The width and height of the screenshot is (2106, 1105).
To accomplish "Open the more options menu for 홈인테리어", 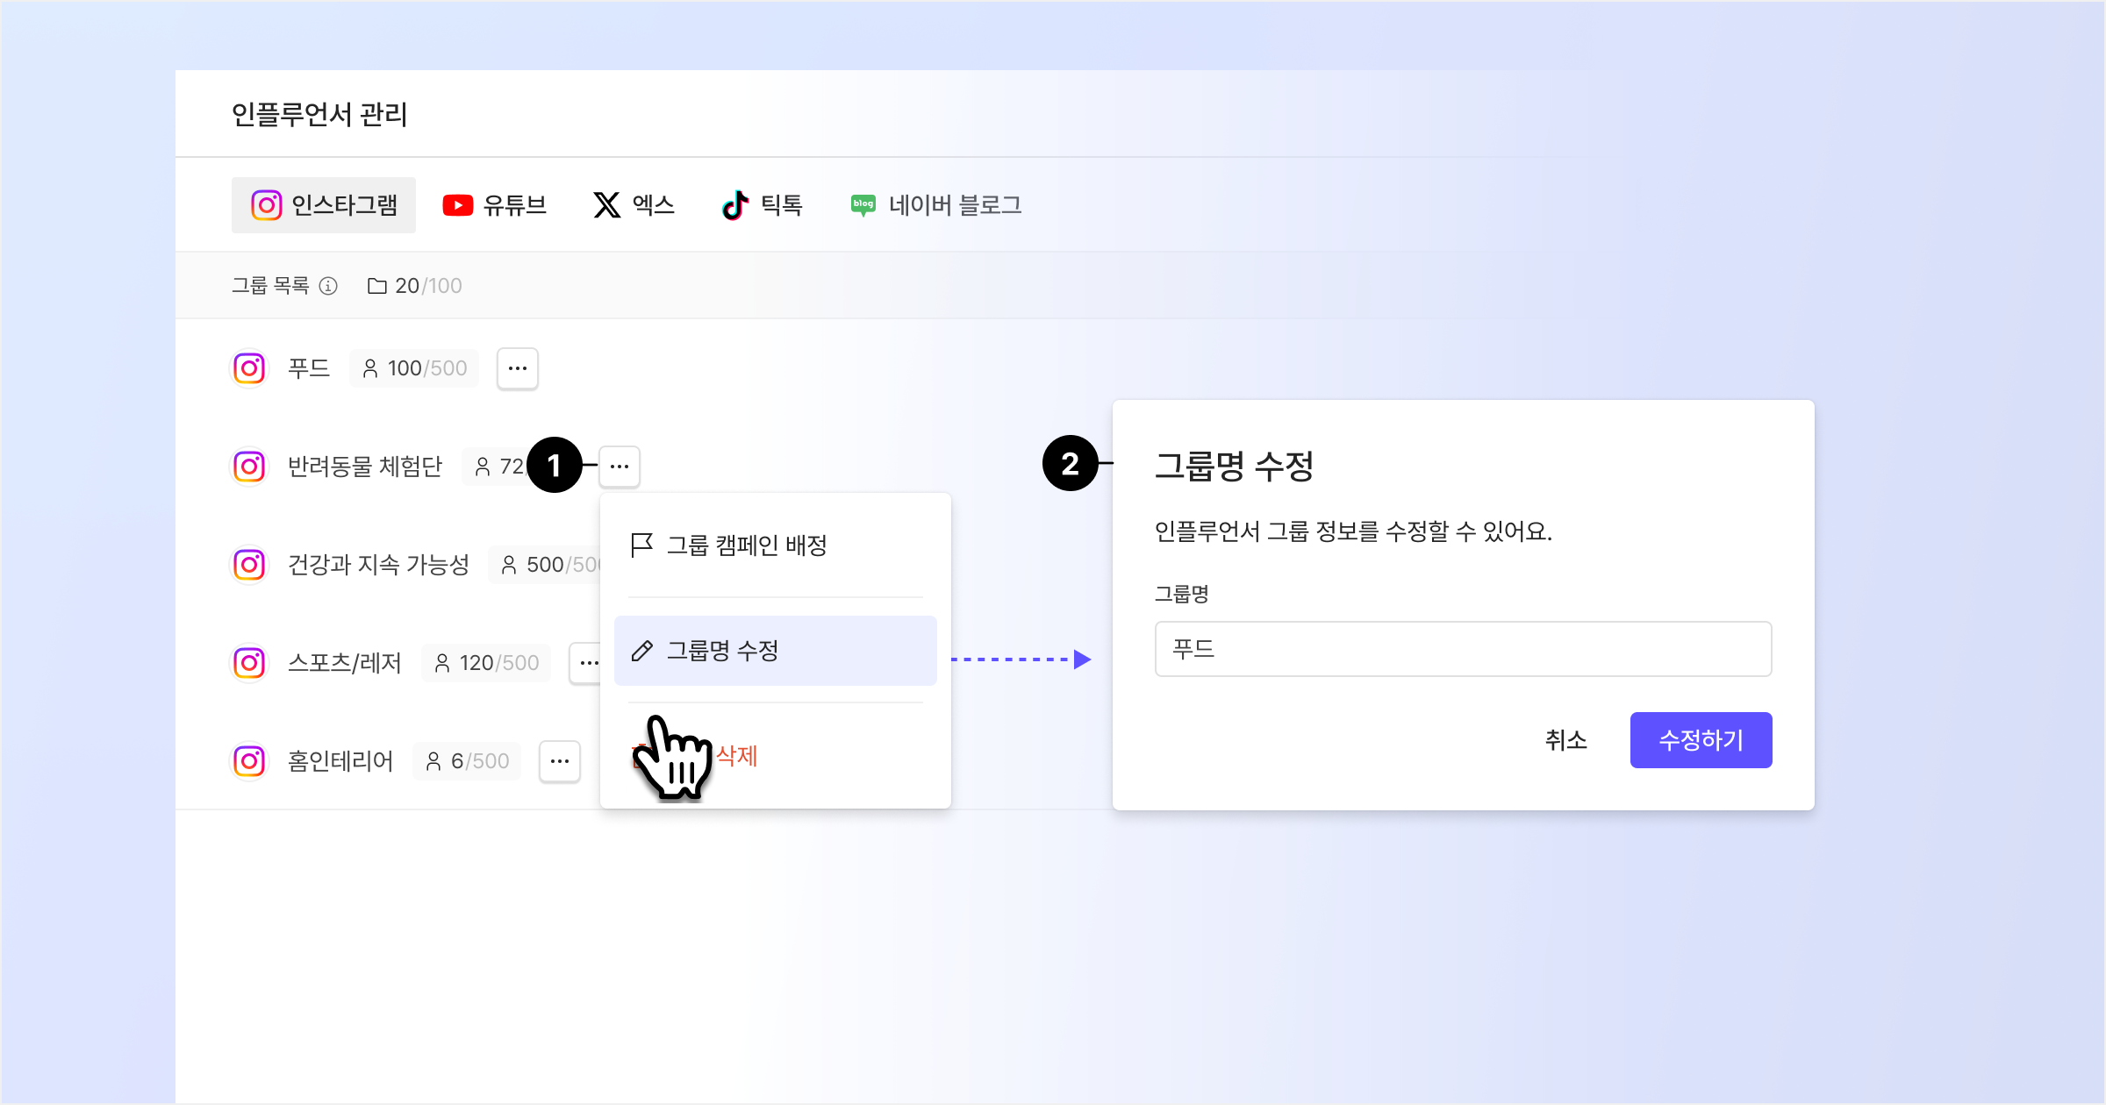I will click(560, 761).
